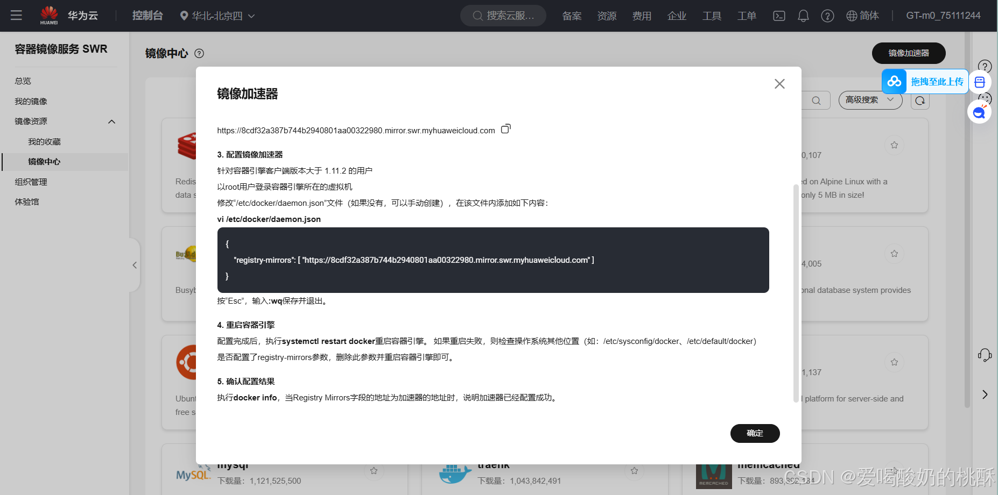Click the page's main vertical scrollbar
The height and width of the screenshot is (495, 998).
967,220
